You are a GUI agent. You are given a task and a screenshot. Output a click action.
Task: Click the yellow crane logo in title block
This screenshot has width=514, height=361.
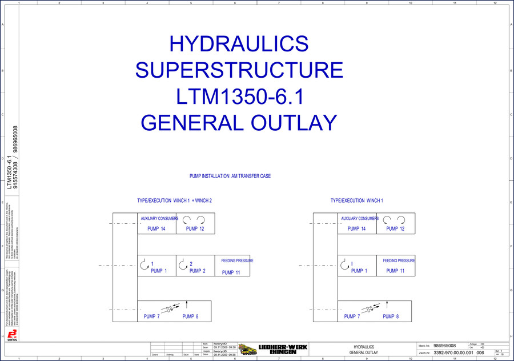(247, 349)
